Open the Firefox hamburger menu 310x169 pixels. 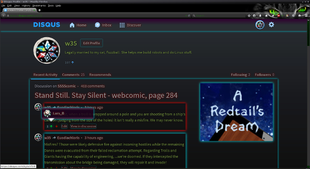coord(306,16)
